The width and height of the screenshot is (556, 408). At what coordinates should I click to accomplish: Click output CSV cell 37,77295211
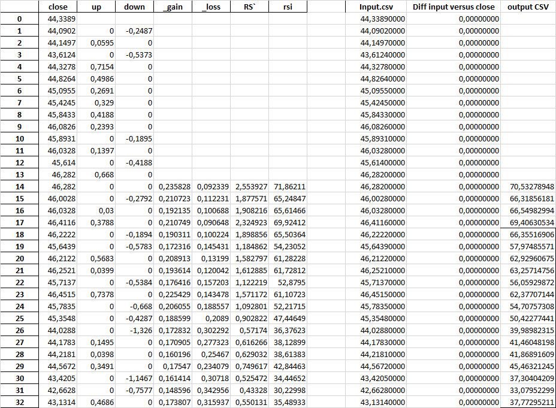528,402
